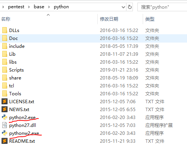
Task: Open the address bar history dropdown
Action: pos(123,7)
